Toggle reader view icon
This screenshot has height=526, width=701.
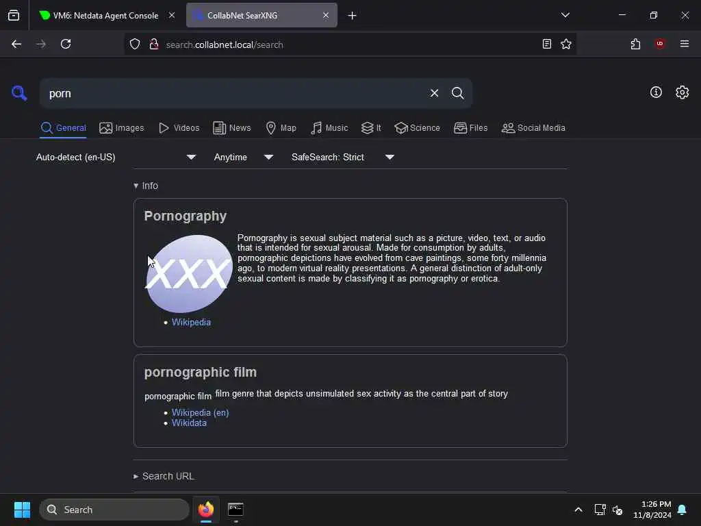(x=546, y=45)
